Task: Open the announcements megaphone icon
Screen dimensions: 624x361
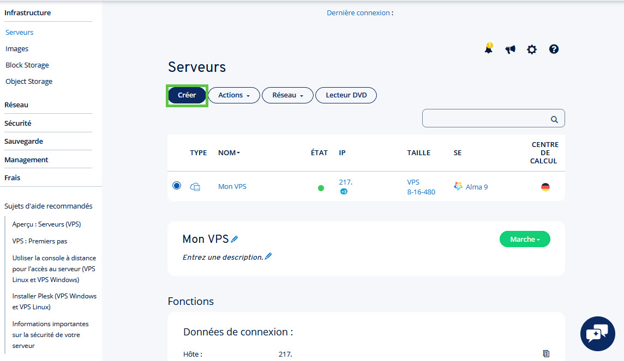Action: [x=510, y=49]
